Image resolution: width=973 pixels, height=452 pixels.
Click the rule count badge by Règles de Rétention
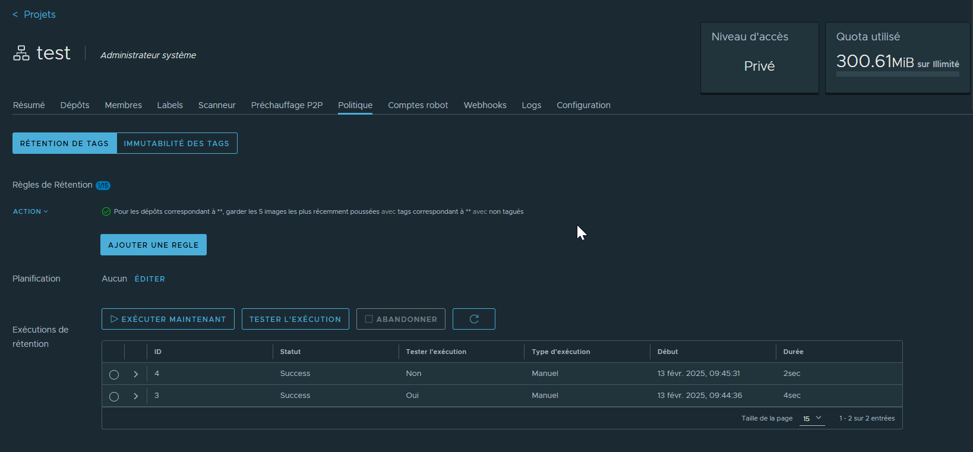tap(103, 185)
